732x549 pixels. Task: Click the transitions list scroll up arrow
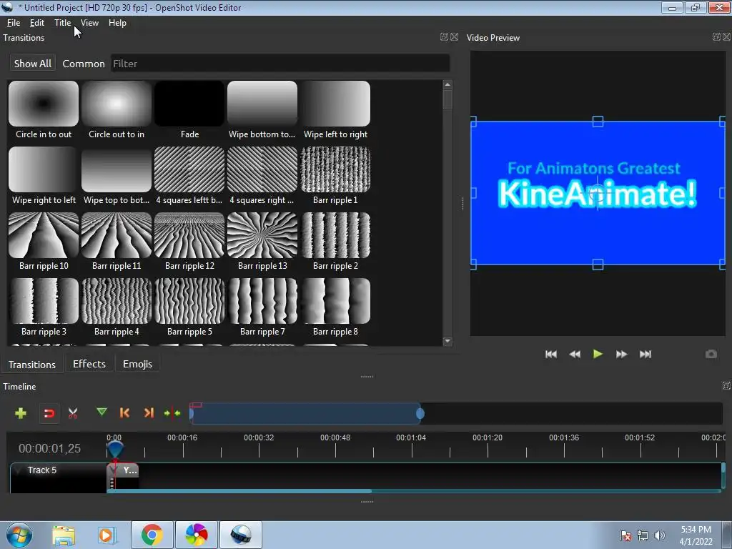tap(447, 84)
